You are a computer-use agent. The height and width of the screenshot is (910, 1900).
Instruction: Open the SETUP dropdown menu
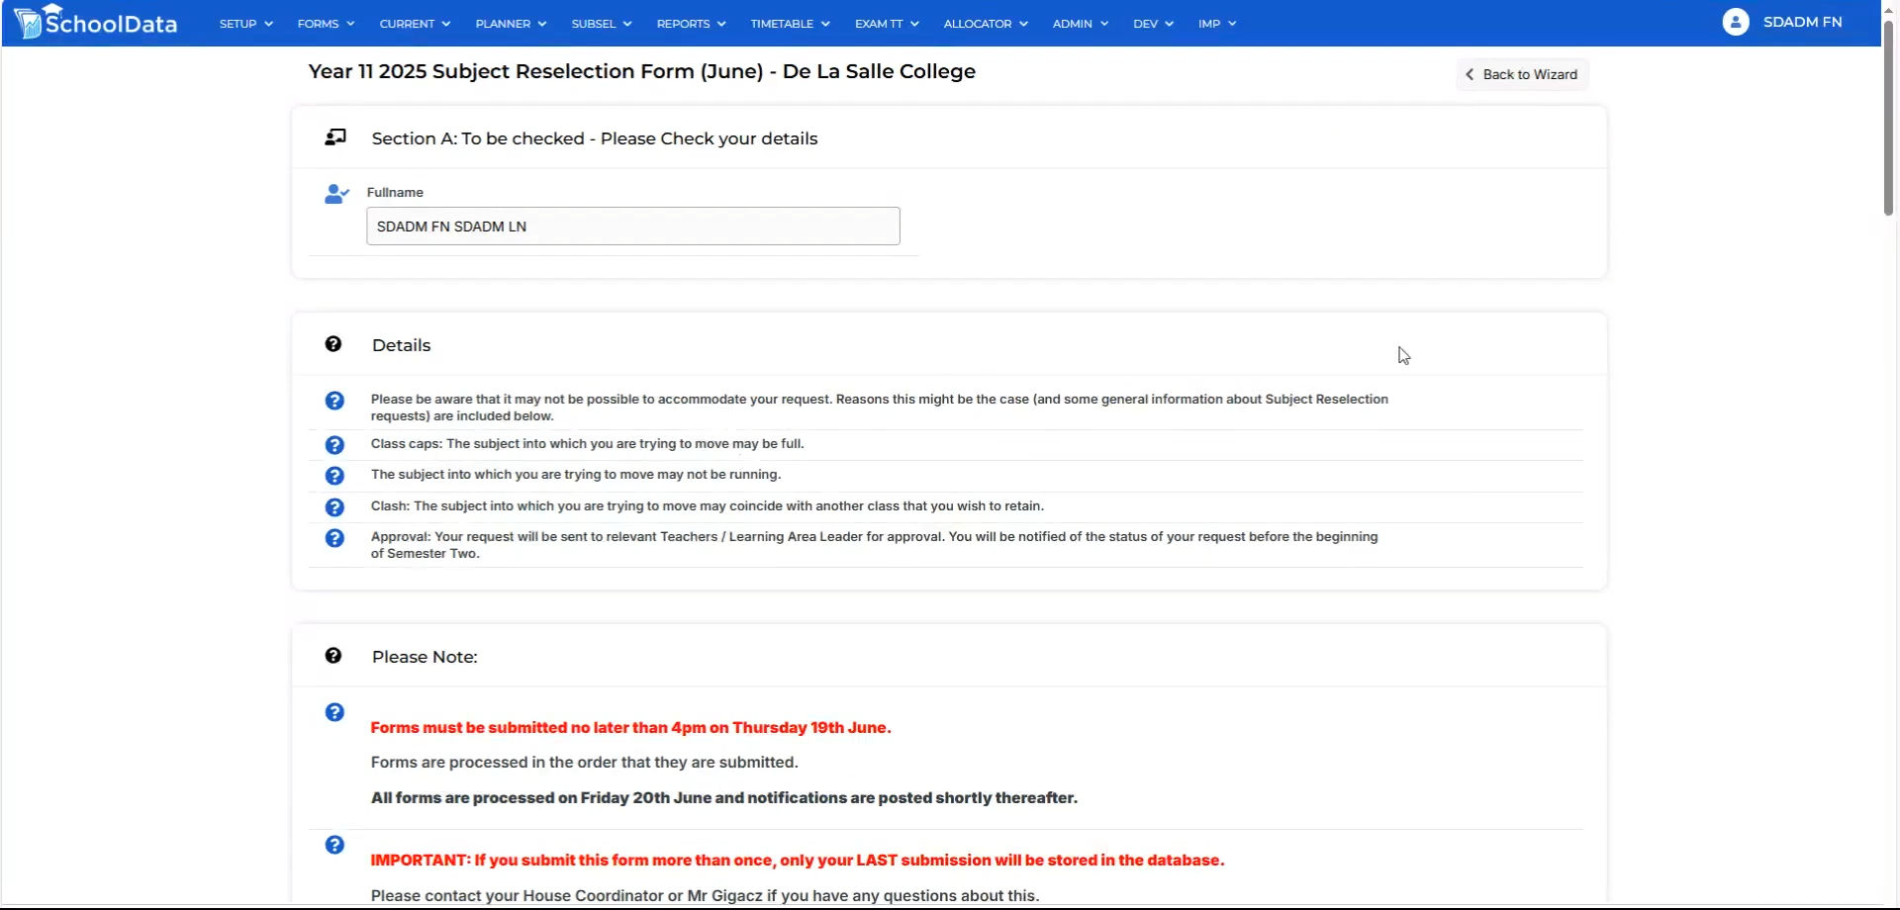246,24
